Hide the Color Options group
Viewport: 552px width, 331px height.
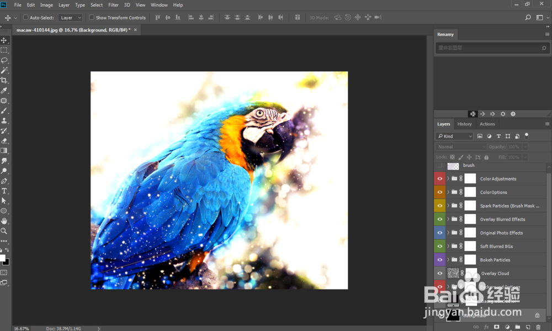click(x=440, y=192)
